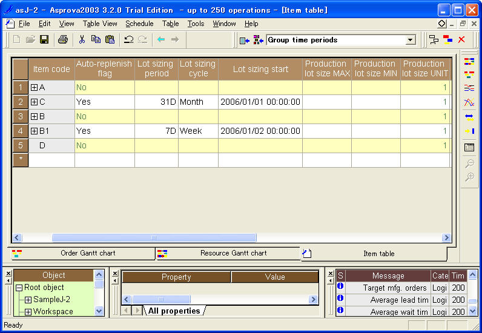Click the Copy toolbar icon

pyautogui.click(x=96, y=40)
